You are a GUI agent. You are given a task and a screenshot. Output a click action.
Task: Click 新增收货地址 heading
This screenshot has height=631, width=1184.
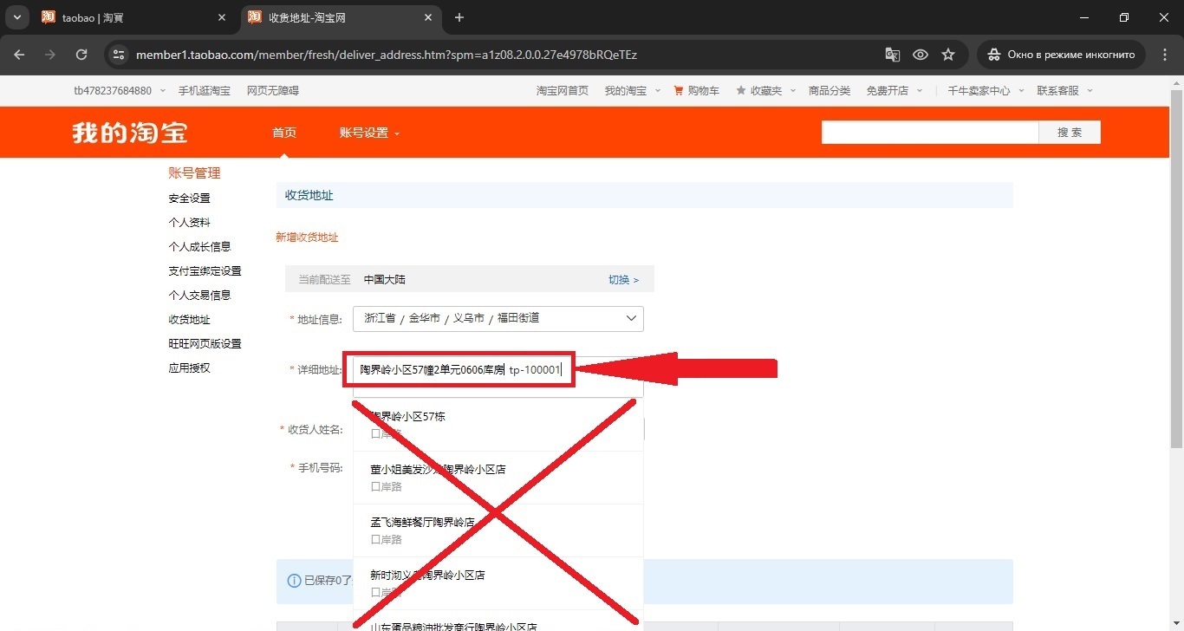click(x=307, y=237)
